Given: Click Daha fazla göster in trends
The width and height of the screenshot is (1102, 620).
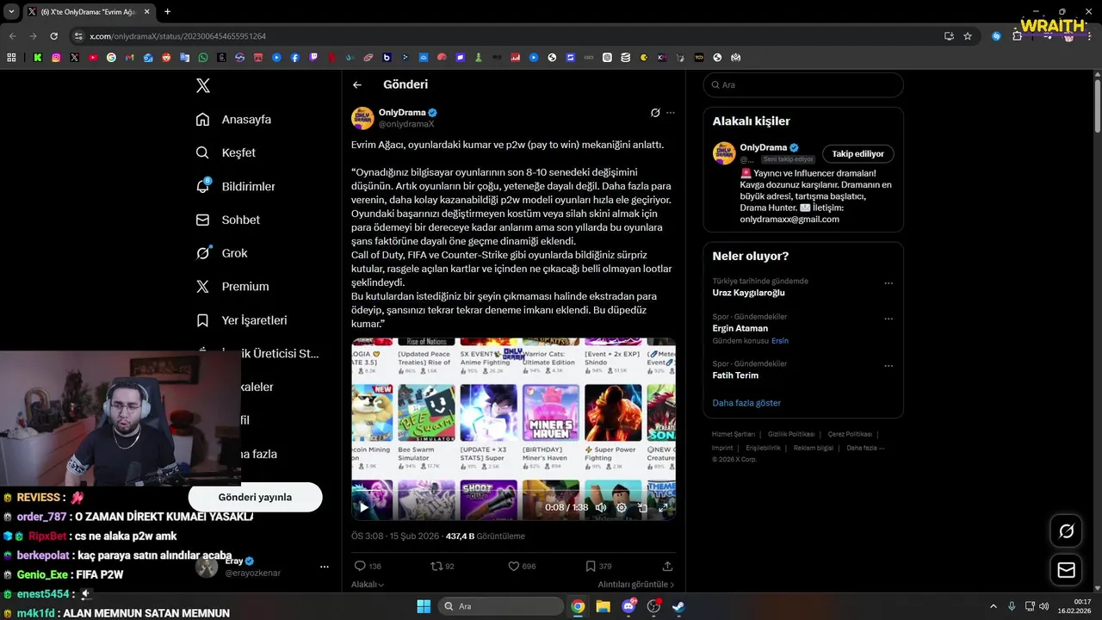Looking at the screenshot, I should (x=746, y=403).
